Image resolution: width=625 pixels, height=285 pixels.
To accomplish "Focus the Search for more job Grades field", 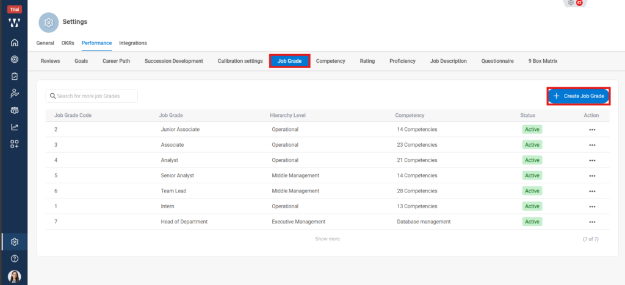I will (92, 96).
